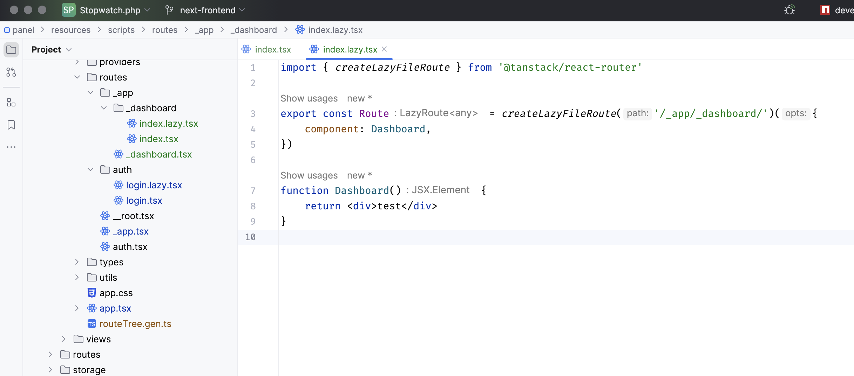Collapse the auth folder

point(90,169)
